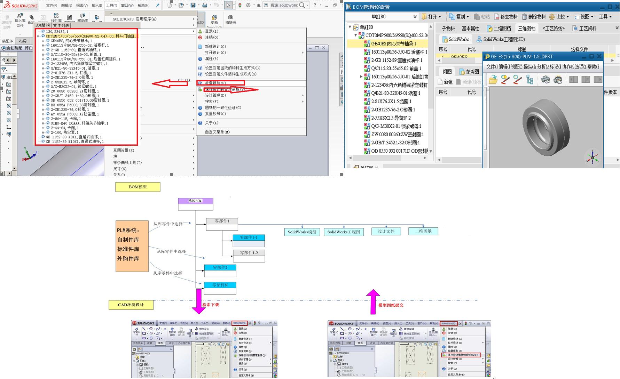This screenshot has height=379, width=620.
Task: Click 保存设计到管理系统 in bottom-right SolidWorks screenshot
Action: coord(461,355)
